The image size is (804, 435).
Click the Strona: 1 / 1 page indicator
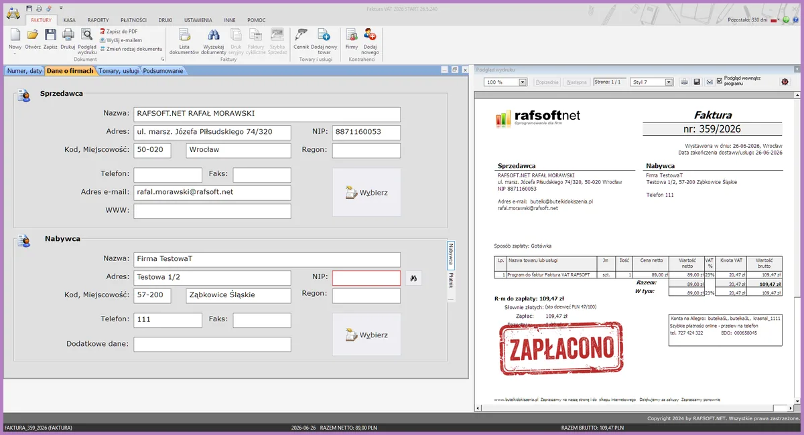click(x=608, y=82)
